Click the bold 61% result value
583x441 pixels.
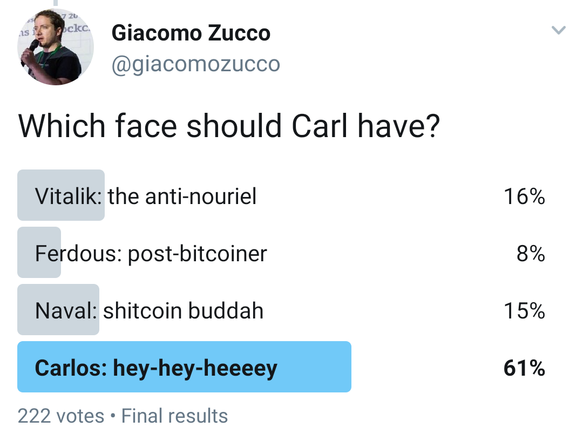tap(524, 368)
